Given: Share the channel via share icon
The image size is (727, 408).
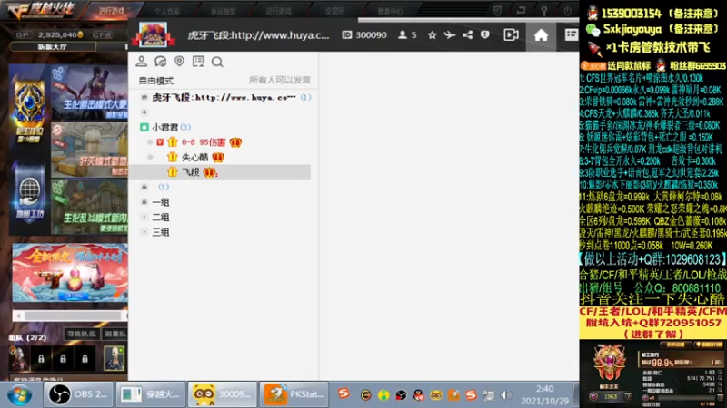Looking at the screenshot, I should [x=467, y=34].
